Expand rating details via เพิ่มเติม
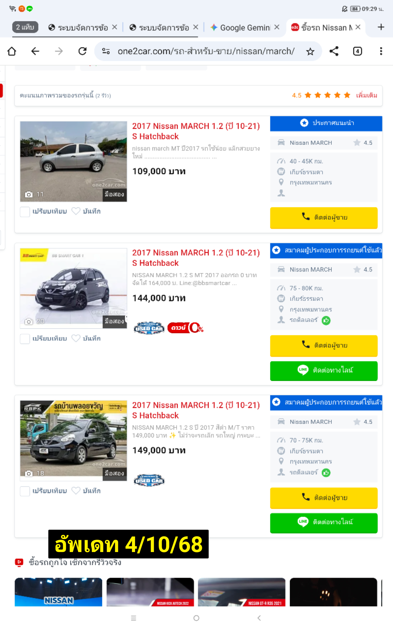Image resolution: width=393 pixels, height=630 pixels. point(366,95)
